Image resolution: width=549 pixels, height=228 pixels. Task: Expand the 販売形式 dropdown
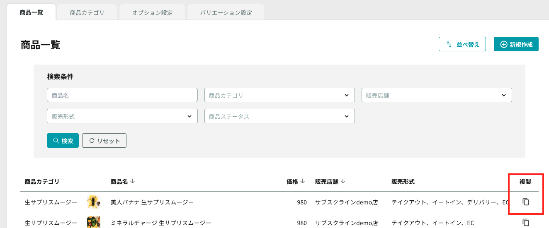122,116
